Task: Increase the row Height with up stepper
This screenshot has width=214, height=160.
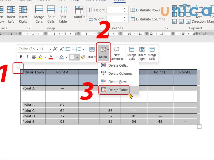Action: pos(125,9)
